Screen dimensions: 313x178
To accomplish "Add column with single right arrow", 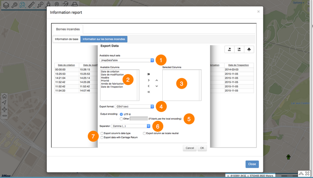I will point(149,80).
